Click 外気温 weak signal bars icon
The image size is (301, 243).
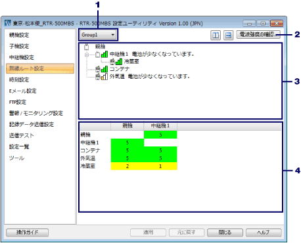[x=104, y=76]
